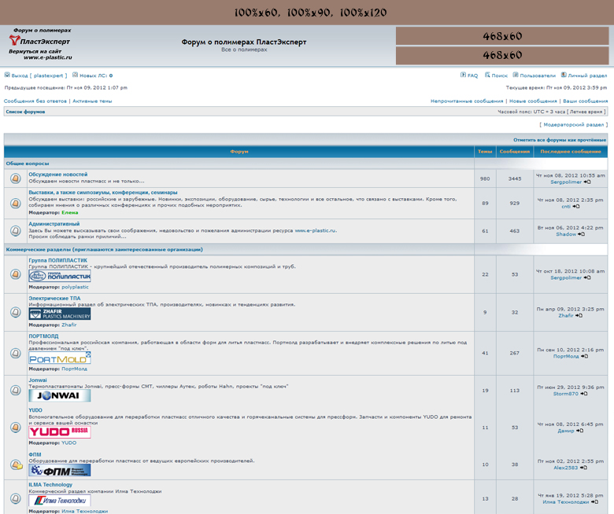Show Активные темы

(x=92, y=101)
